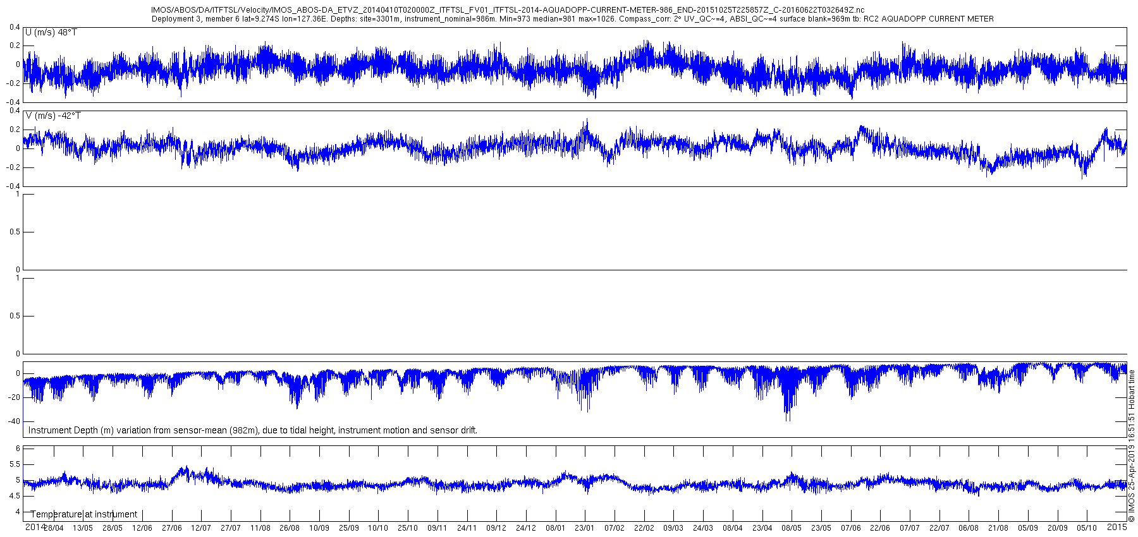This screenshot has height=537, width=1138.
Task: Click the '2015' year label on time axis
Action: tap(1117, 526)
